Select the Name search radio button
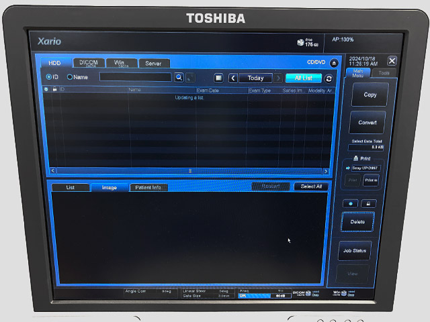The height and width of the screenshot is (322, 430). pyautogui.click(x=70, y=77)
